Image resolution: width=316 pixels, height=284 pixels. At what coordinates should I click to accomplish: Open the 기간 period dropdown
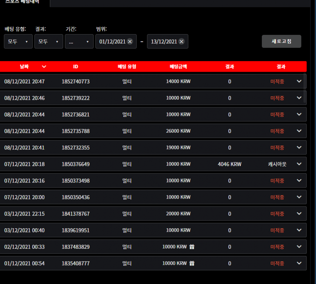tap(79, 41)
